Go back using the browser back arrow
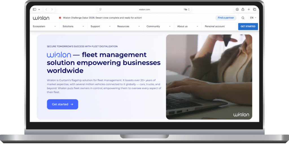289x147 pixels. click(47, 9)
